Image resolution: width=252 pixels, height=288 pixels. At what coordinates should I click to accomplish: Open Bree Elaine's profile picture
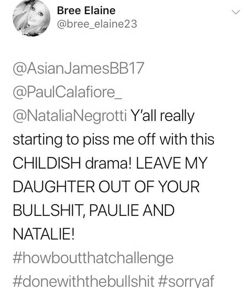coord(31,17)
